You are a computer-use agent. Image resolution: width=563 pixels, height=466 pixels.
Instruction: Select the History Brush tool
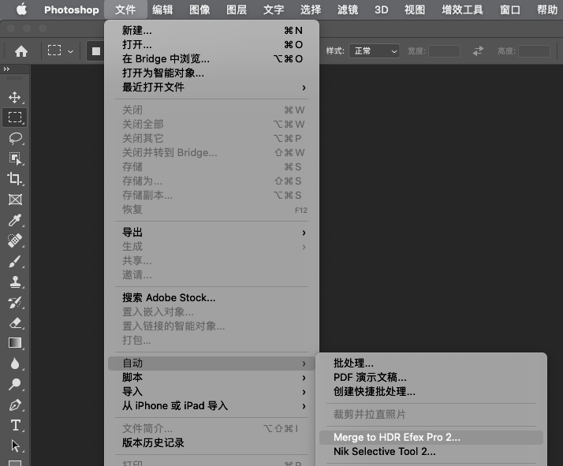point(15,302)
